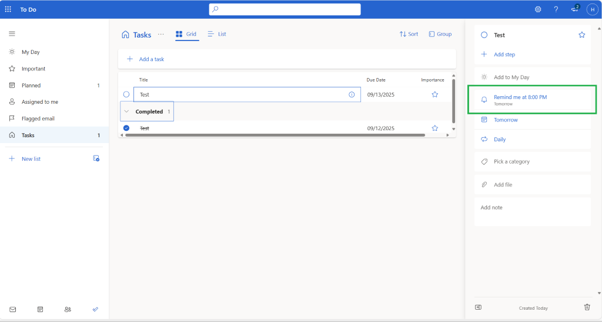Screen dimensions: 602x322
Task: Click Pick a category
Action: (532, 161)
